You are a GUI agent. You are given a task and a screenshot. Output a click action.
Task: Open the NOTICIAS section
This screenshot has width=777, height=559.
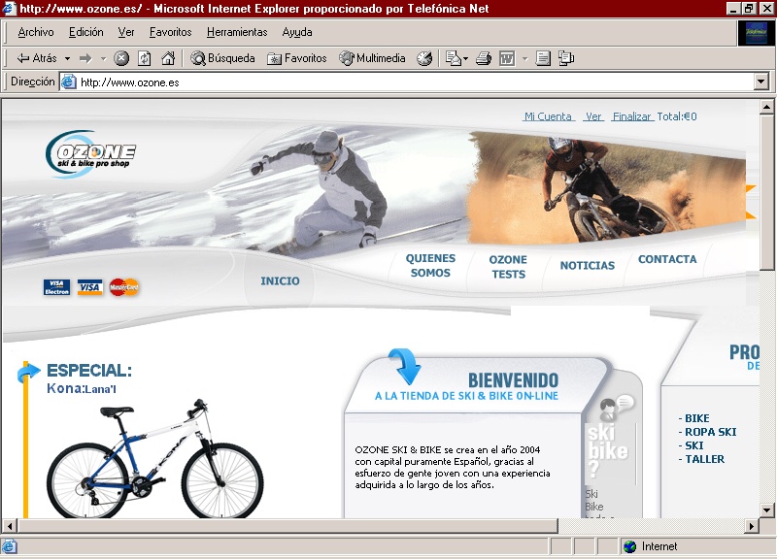tap(588, 266)
